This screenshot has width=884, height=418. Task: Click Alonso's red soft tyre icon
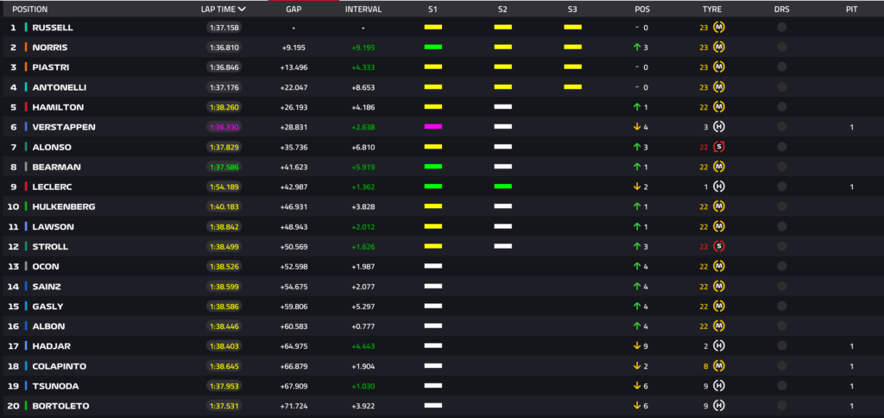[x=719, y=147]
